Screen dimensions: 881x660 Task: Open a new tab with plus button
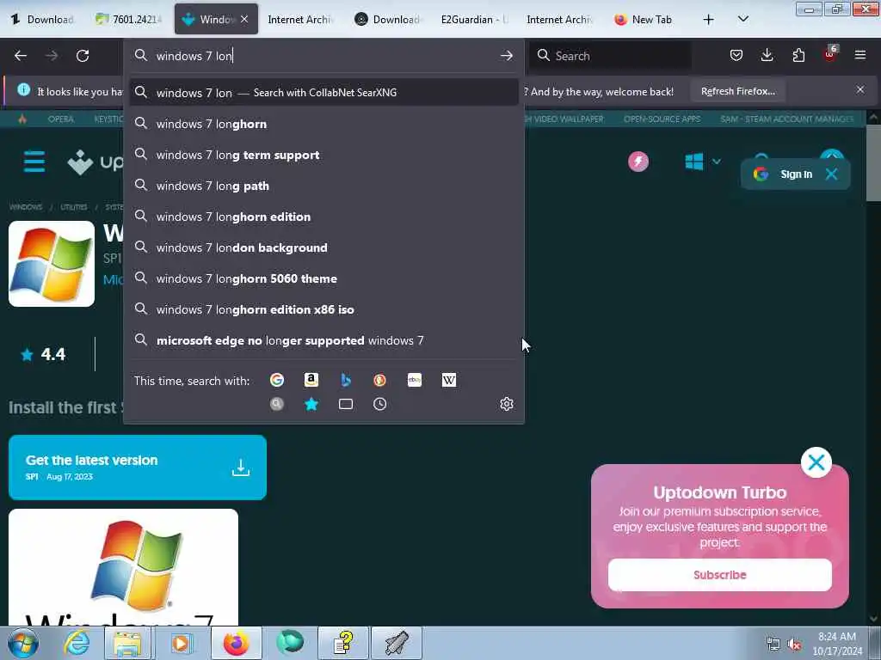point(709,19)
